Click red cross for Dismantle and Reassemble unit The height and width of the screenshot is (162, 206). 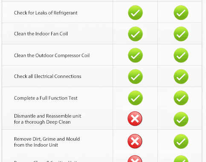point(135,119)
